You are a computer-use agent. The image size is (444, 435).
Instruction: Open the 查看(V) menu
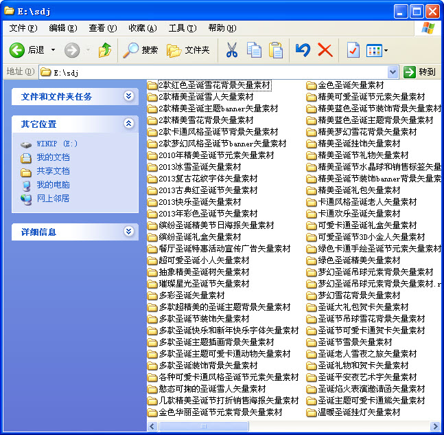tap(102, 28)
